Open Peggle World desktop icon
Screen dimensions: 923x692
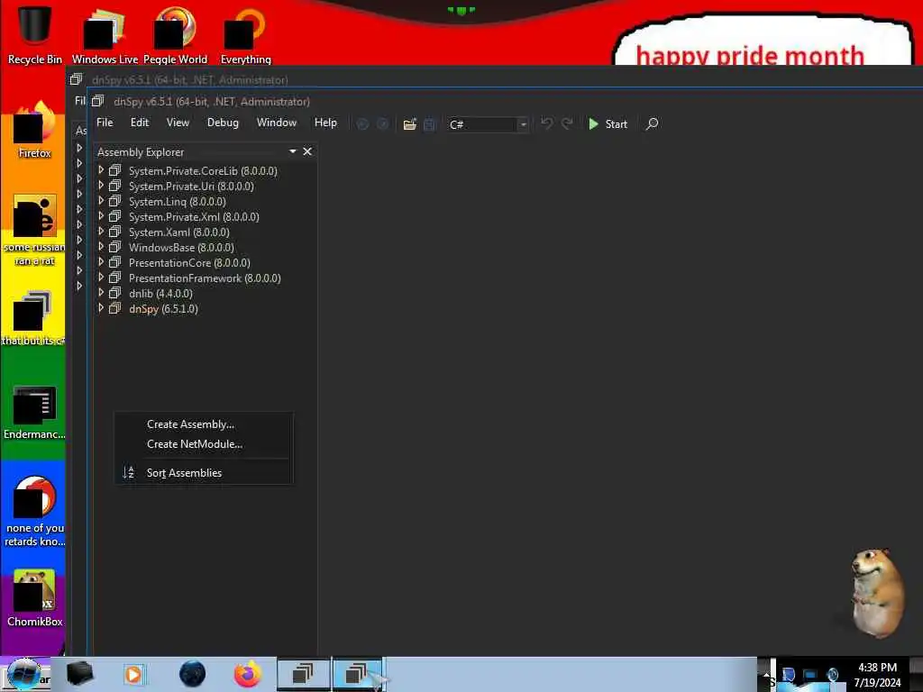(x=175, y=35)
